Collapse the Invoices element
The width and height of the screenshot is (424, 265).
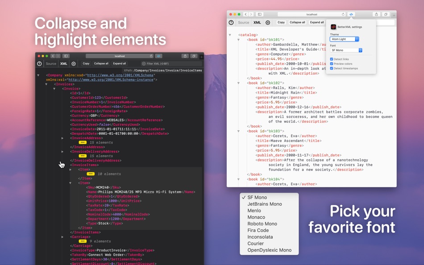[x=46, y=84]
